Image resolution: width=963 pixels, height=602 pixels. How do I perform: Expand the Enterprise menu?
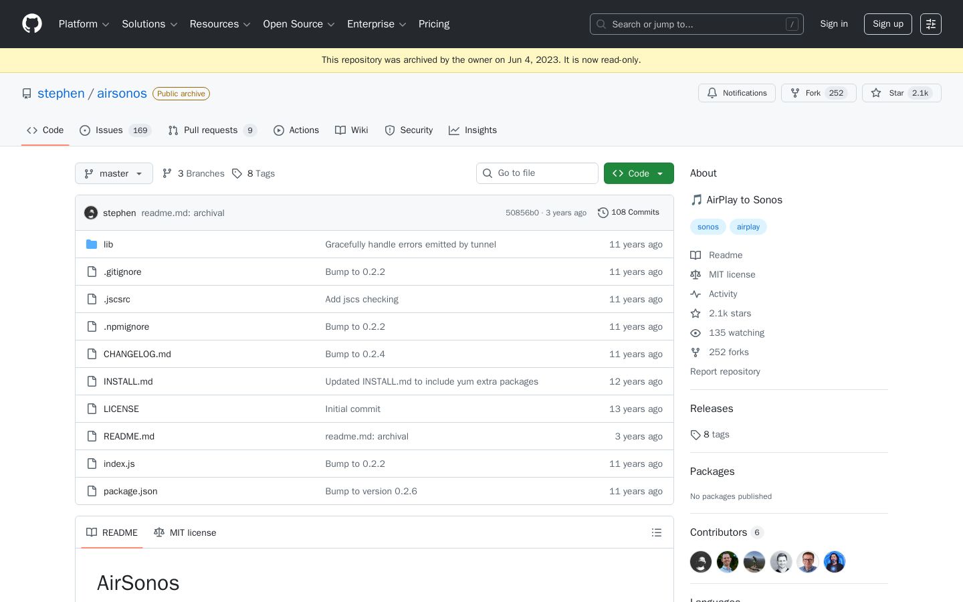coord(377,24)
